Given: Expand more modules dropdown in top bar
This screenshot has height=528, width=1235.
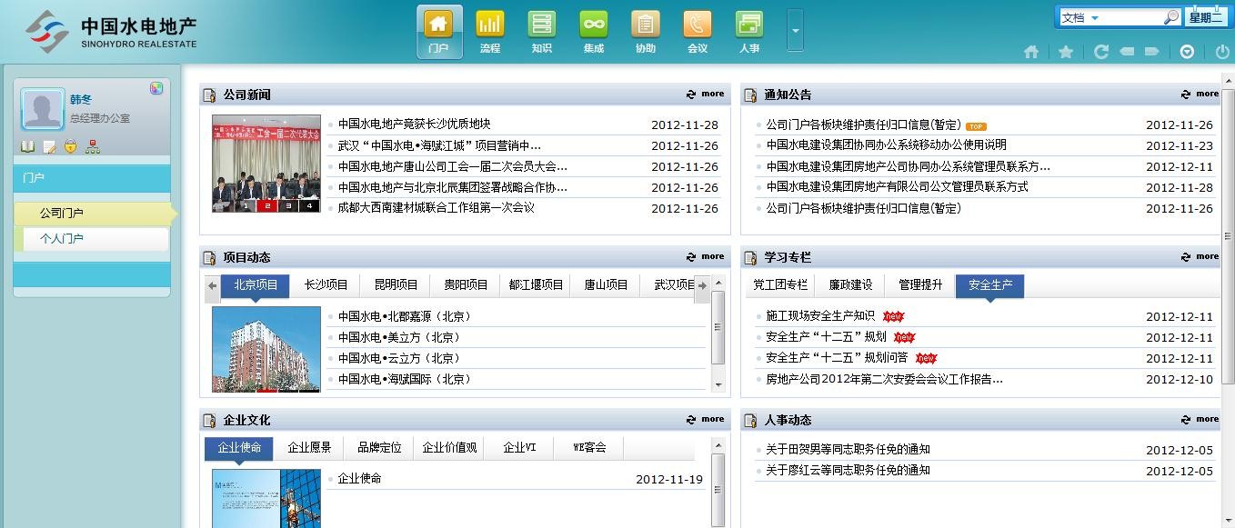Looking at the screenshot, I should (x=795, y=31).
